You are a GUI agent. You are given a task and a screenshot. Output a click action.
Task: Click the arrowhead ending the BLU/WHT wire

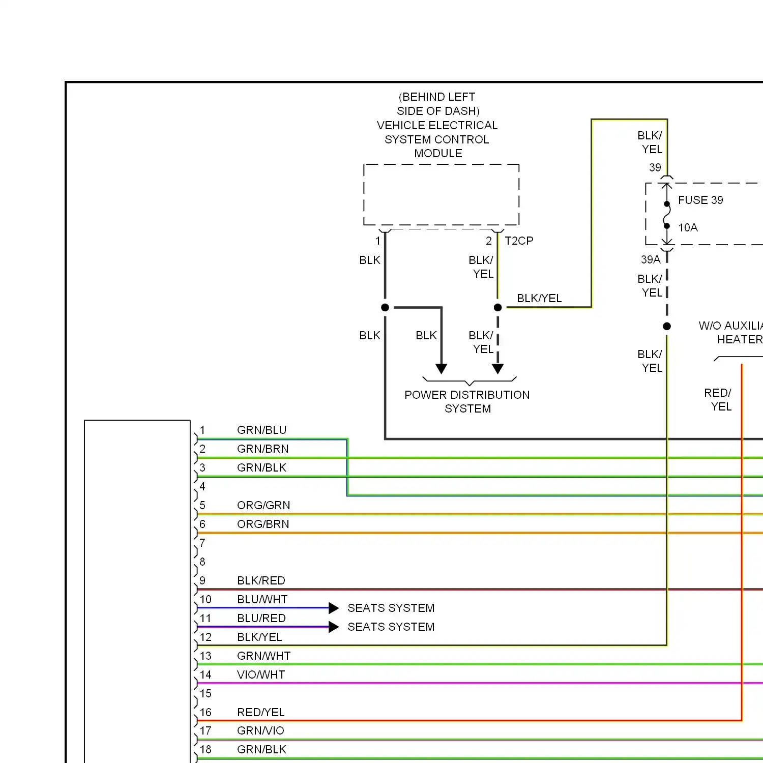(x=334, y=608)
